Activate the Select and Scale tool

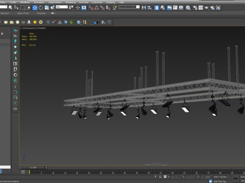click(x=46, y=8)
